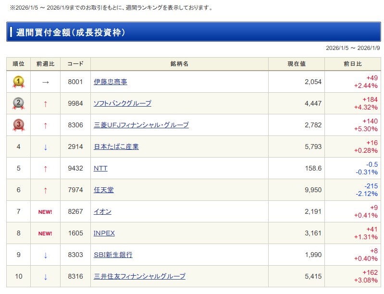The height and width of the screenshot is (294, 384).
Task: Click the 前日比 column header
Action: (x=353, y=64)
